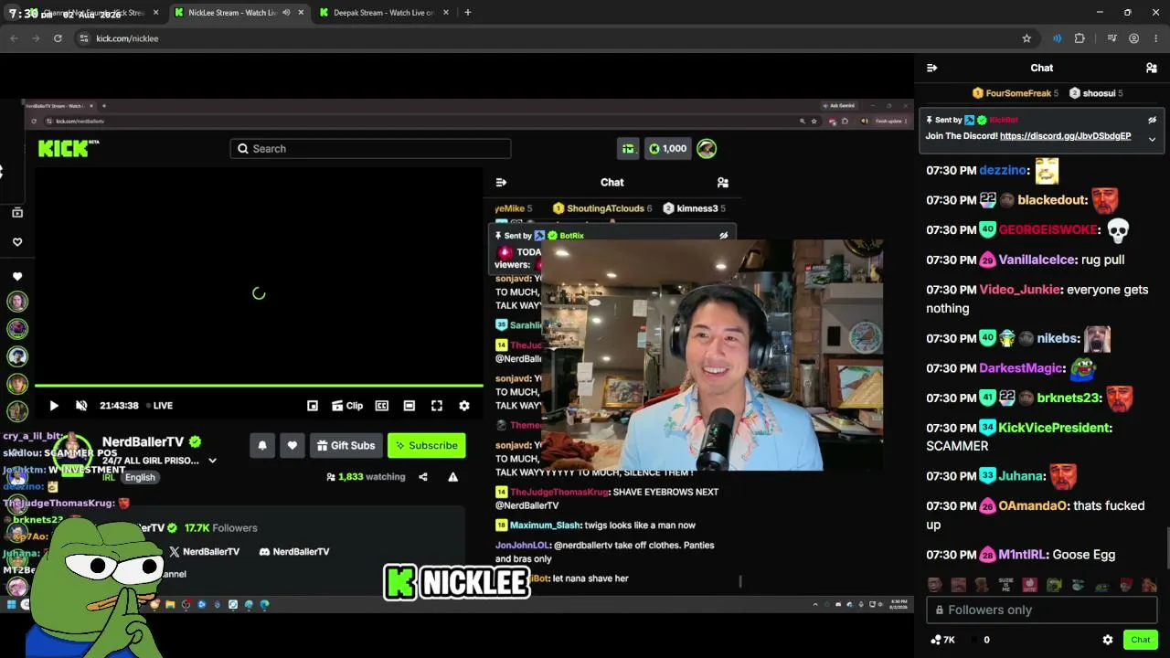Jump to LIVE in the streamed player

click(158, 406)
